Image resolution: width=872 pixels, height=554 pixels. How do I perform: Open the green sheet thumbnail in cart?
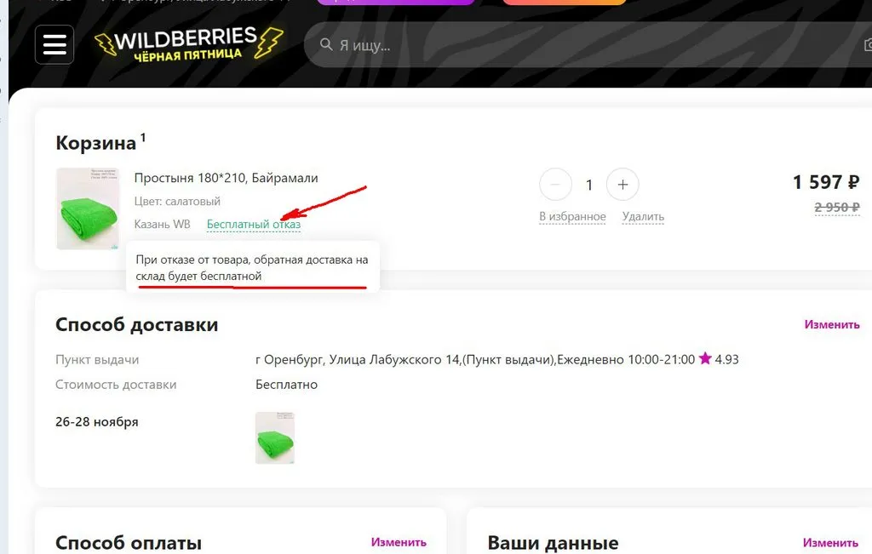point(88,208)
